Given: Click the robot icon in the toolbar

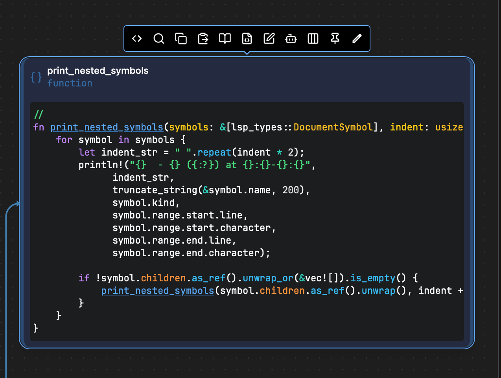Looking at the screenshot, I should [291, 39].
